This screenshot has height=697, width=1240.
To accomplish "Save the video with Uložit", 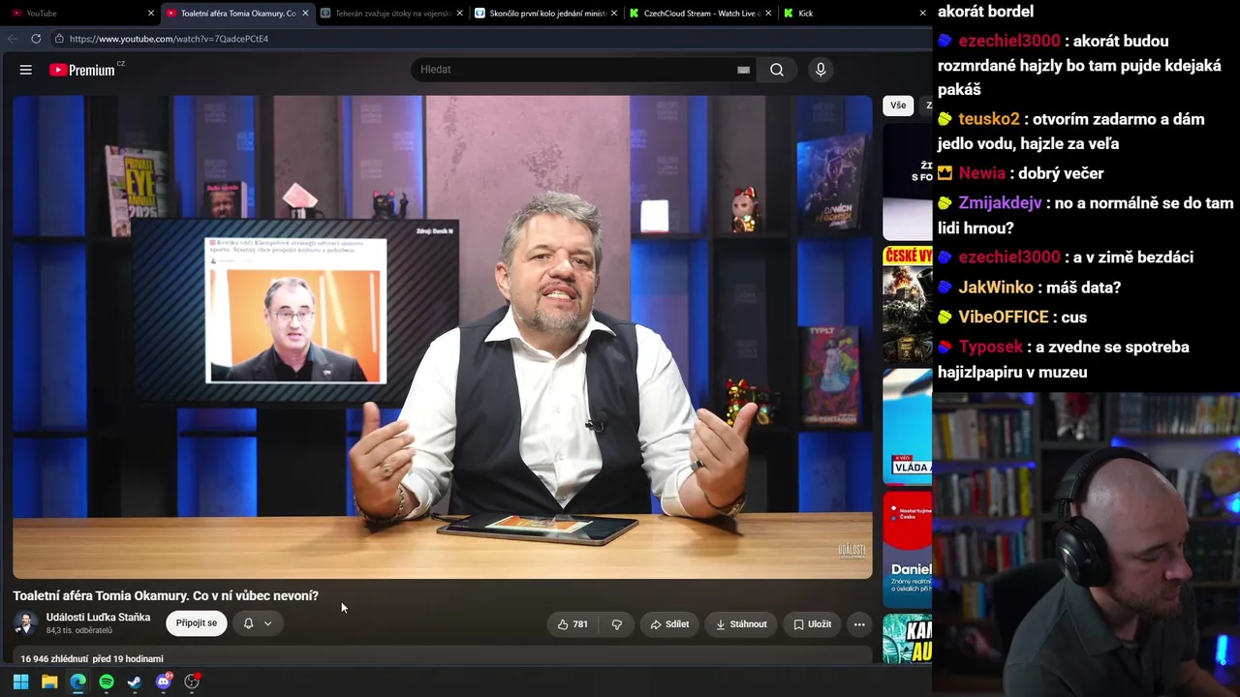I will coord(812,624).
